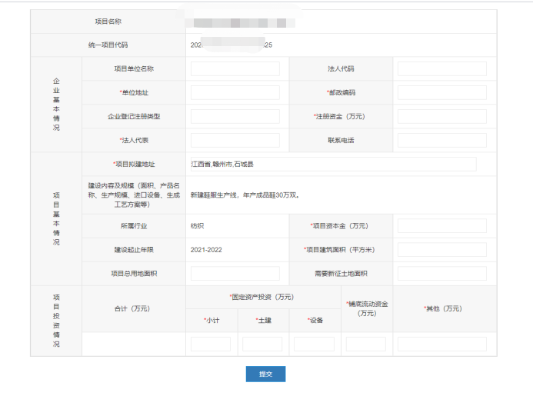Click the 土建 investment input box

pyautogui.click(x=262, y=344)
